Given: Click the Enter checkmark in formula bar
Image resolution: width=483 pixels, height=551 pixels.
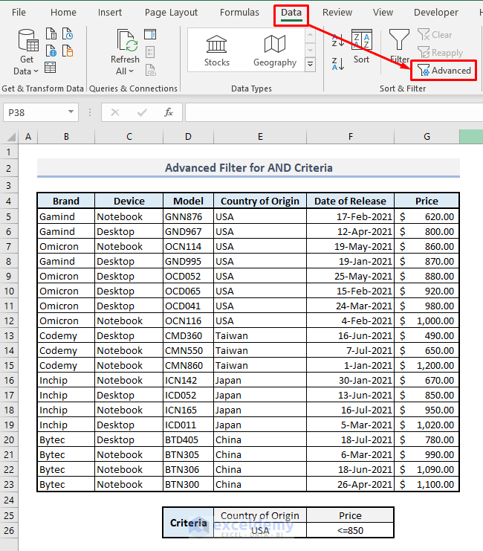Looking at the screenshot, I should (142, 112).
